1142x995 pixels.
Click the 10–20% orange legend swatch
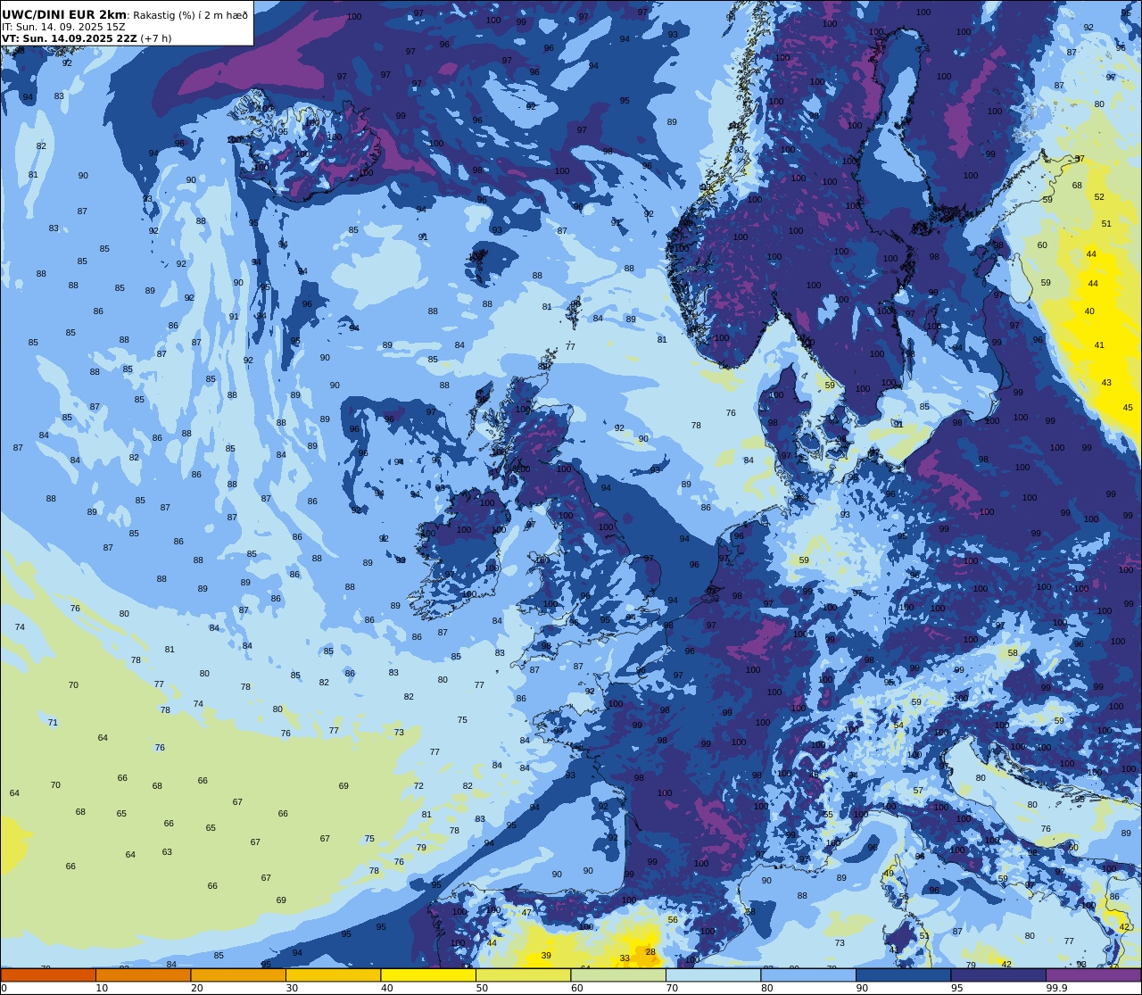point(143,974)
